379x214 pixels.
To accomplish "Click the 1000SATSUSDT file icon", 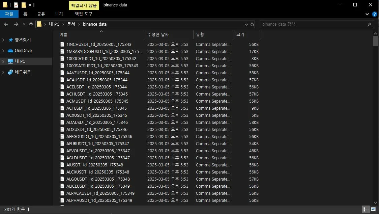I will (62, 65).
